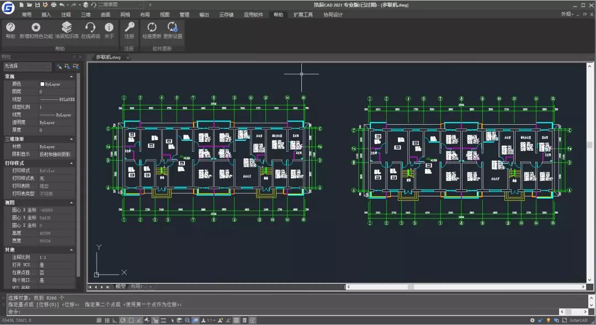Start 在线咨询 headset online consultation
This screenshot has height=325, width=596.
(91, 30)
